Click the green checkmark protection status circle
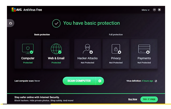Screen dimensions: 171x109 (x=56, y=23)
